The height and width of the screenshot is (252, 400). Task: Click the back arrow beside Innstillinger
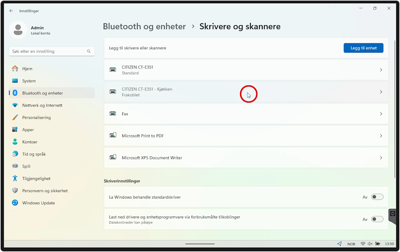coord(11,11)
